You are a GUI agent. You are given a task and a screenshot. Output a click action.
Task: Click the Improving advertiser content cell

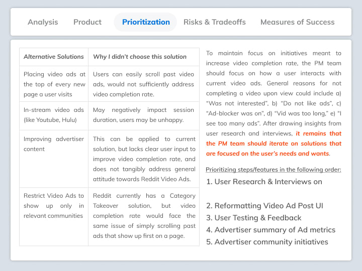54,159
